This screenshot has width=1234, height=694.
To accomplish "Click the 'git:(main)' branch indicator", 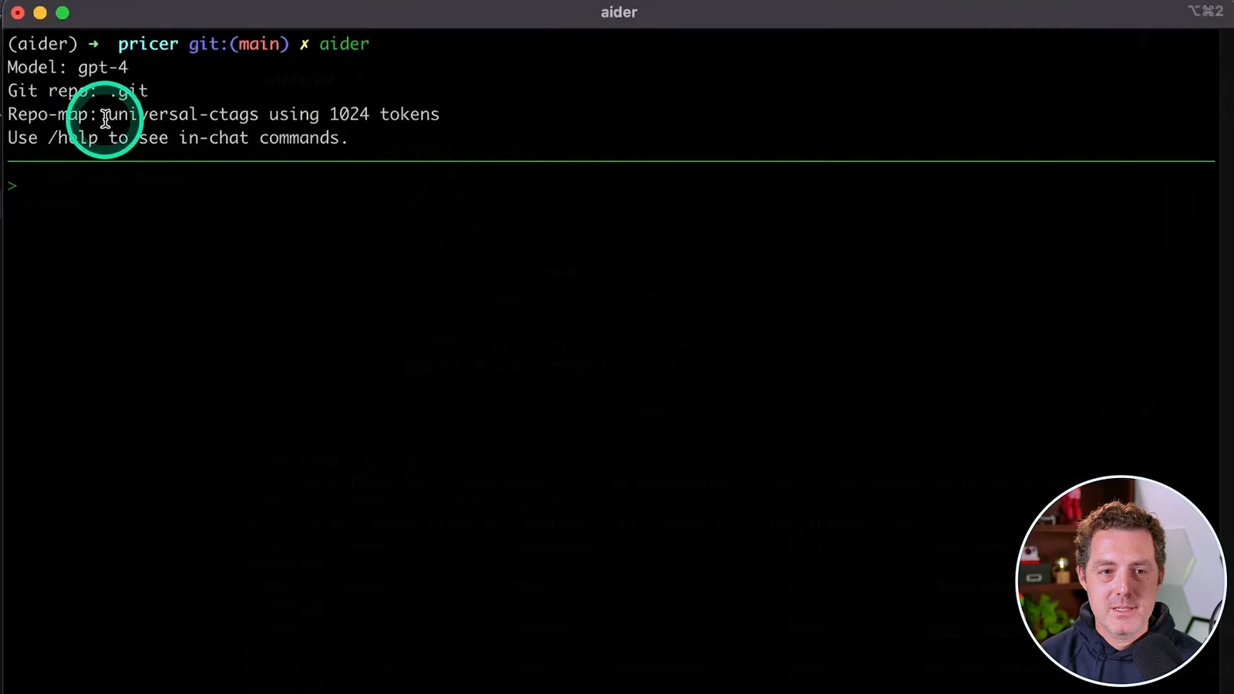I will (x=238, y=44).
